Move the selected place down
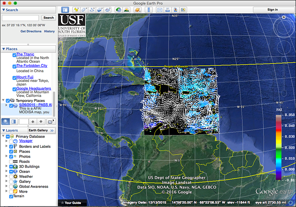The height and width of the screenshot is (207, 296). (x=41, y=122)
